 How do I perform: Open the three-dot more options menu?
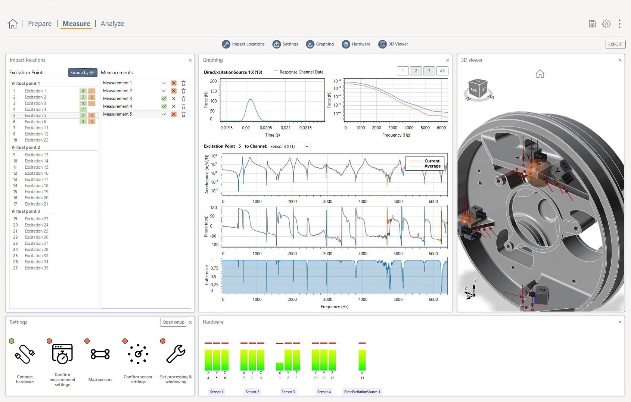click(x=619, y=24)
